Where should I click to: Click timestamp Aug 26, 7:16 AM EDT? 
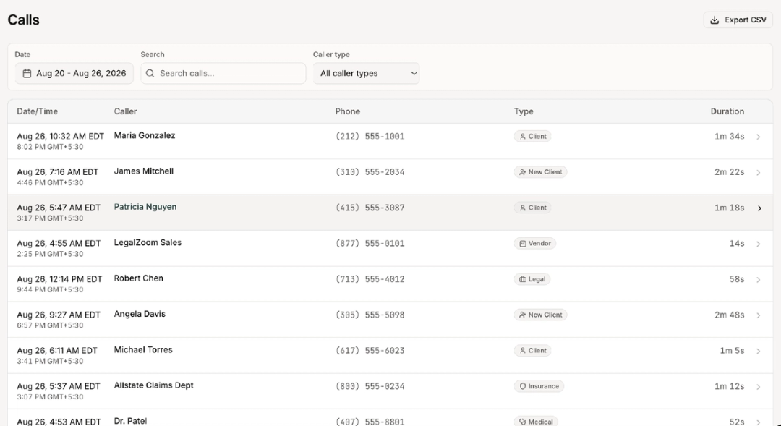coord(58,172)
